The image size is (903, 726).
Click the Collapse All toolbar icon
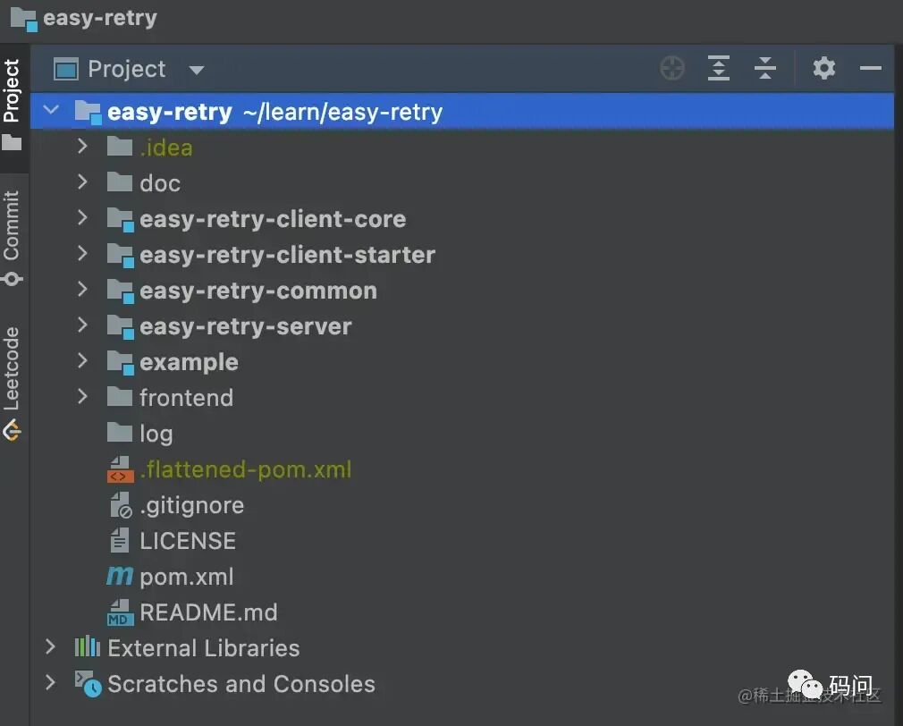[764, 69]
